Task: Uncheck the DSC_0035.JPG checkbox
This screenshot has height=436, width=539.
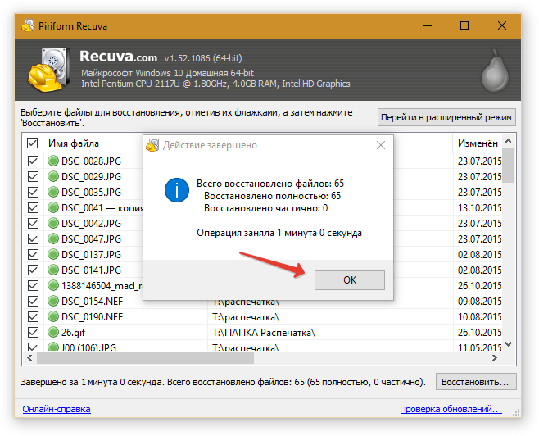Action: [33, 192]
